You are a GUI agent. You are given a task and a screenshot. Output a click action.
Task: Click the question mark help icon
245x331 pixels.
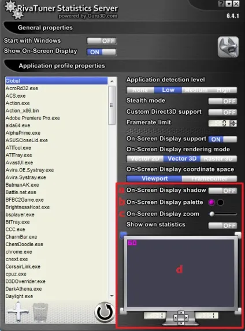click(x=221, y=3)
